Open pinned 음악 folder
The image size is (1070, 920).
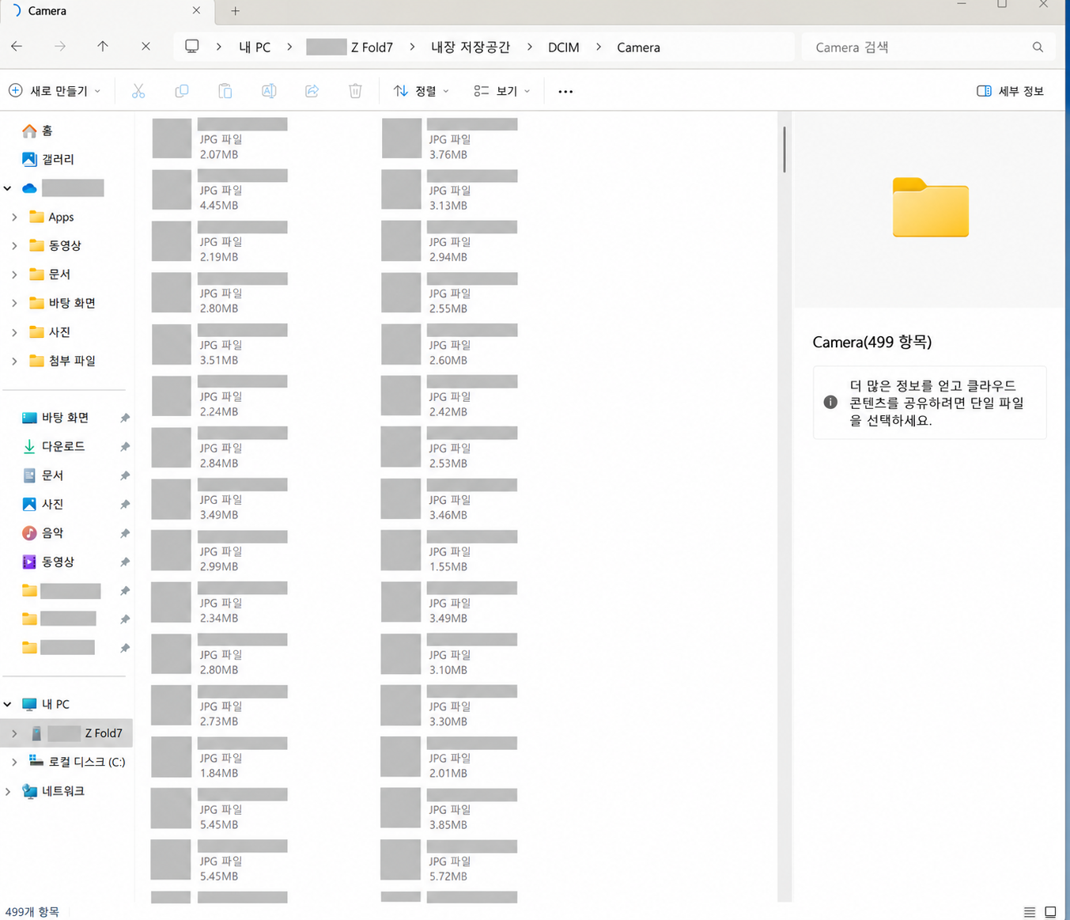pos(43,533)
